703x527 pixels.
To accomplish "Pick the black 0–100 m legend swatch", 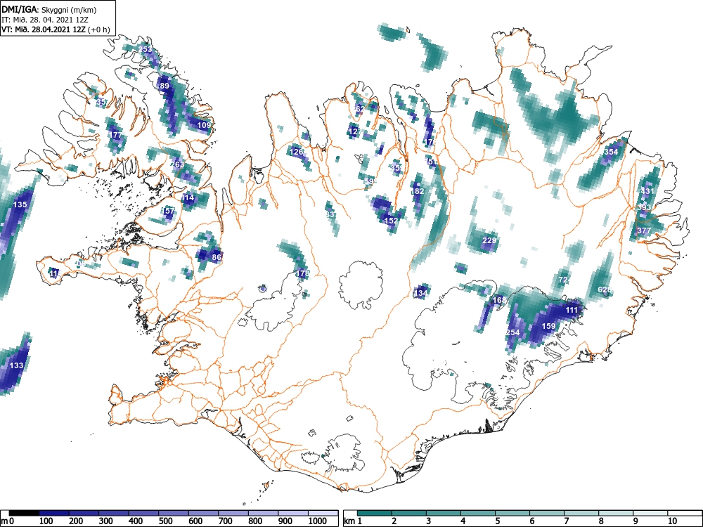I will click(x=24, y=513).
